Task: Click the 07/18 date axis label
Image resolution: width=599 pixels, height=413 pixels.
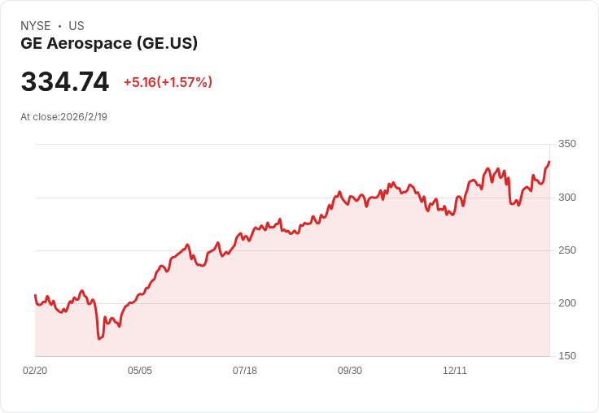Action: (245, 371)
